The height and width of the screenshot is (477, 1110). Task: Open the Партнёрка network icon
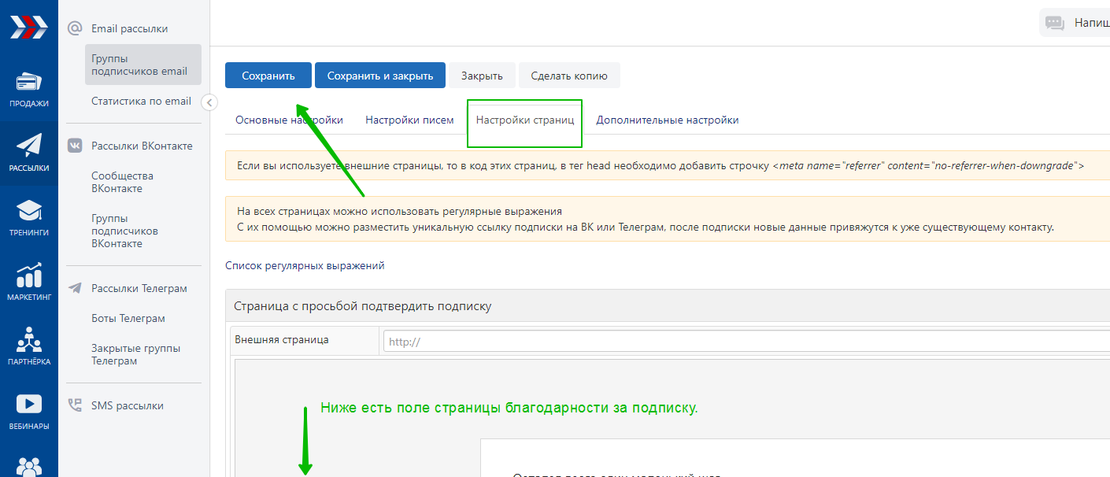(x=28, y=340)
